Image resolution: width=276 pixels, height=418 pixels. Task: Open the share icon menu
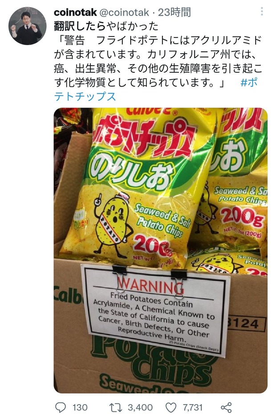tap(226, 407)
